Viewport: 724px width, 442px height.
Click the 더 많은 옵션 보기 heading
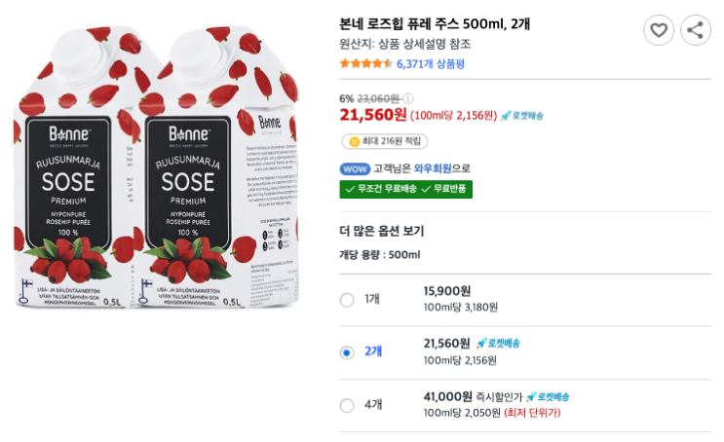pyautogui.click(x=381, y=231)
